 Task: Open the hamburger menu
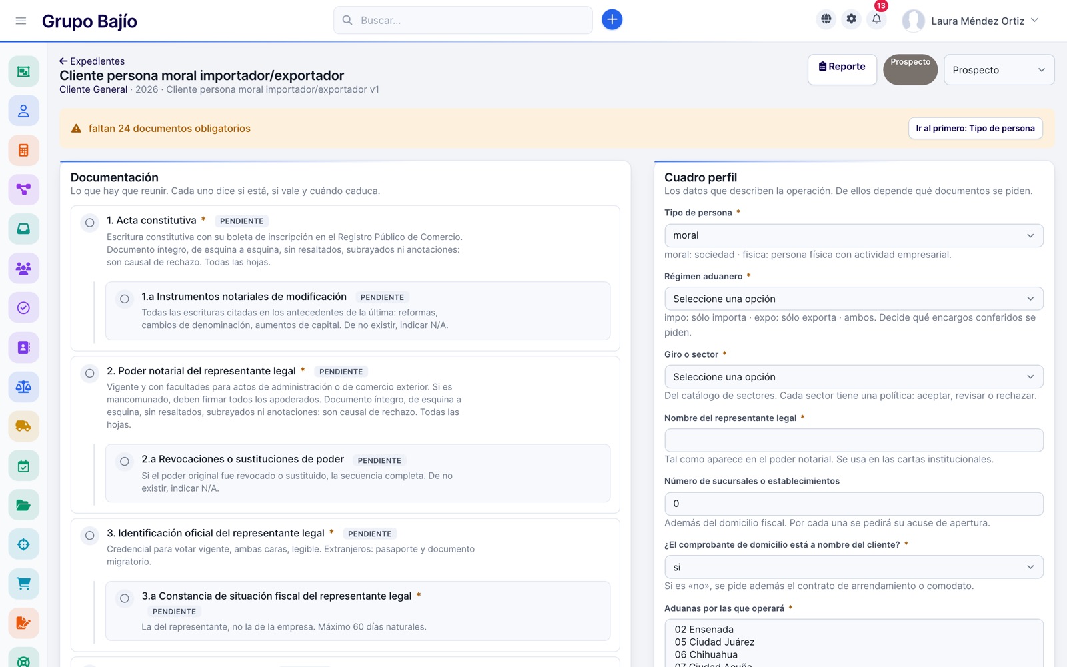pos(21,21)
